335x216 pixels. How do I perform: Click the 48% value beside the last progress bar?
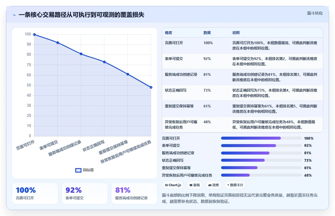coord(308,175)
